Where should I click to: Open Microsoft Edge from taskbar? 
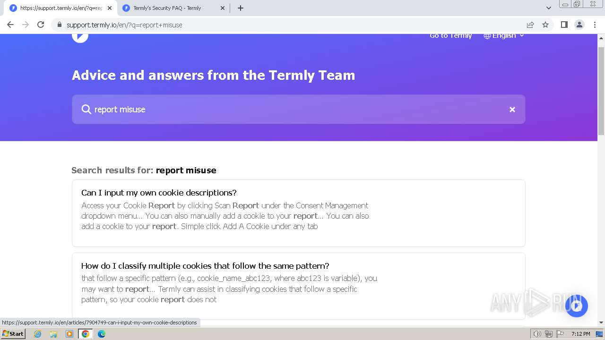[102, 334]
